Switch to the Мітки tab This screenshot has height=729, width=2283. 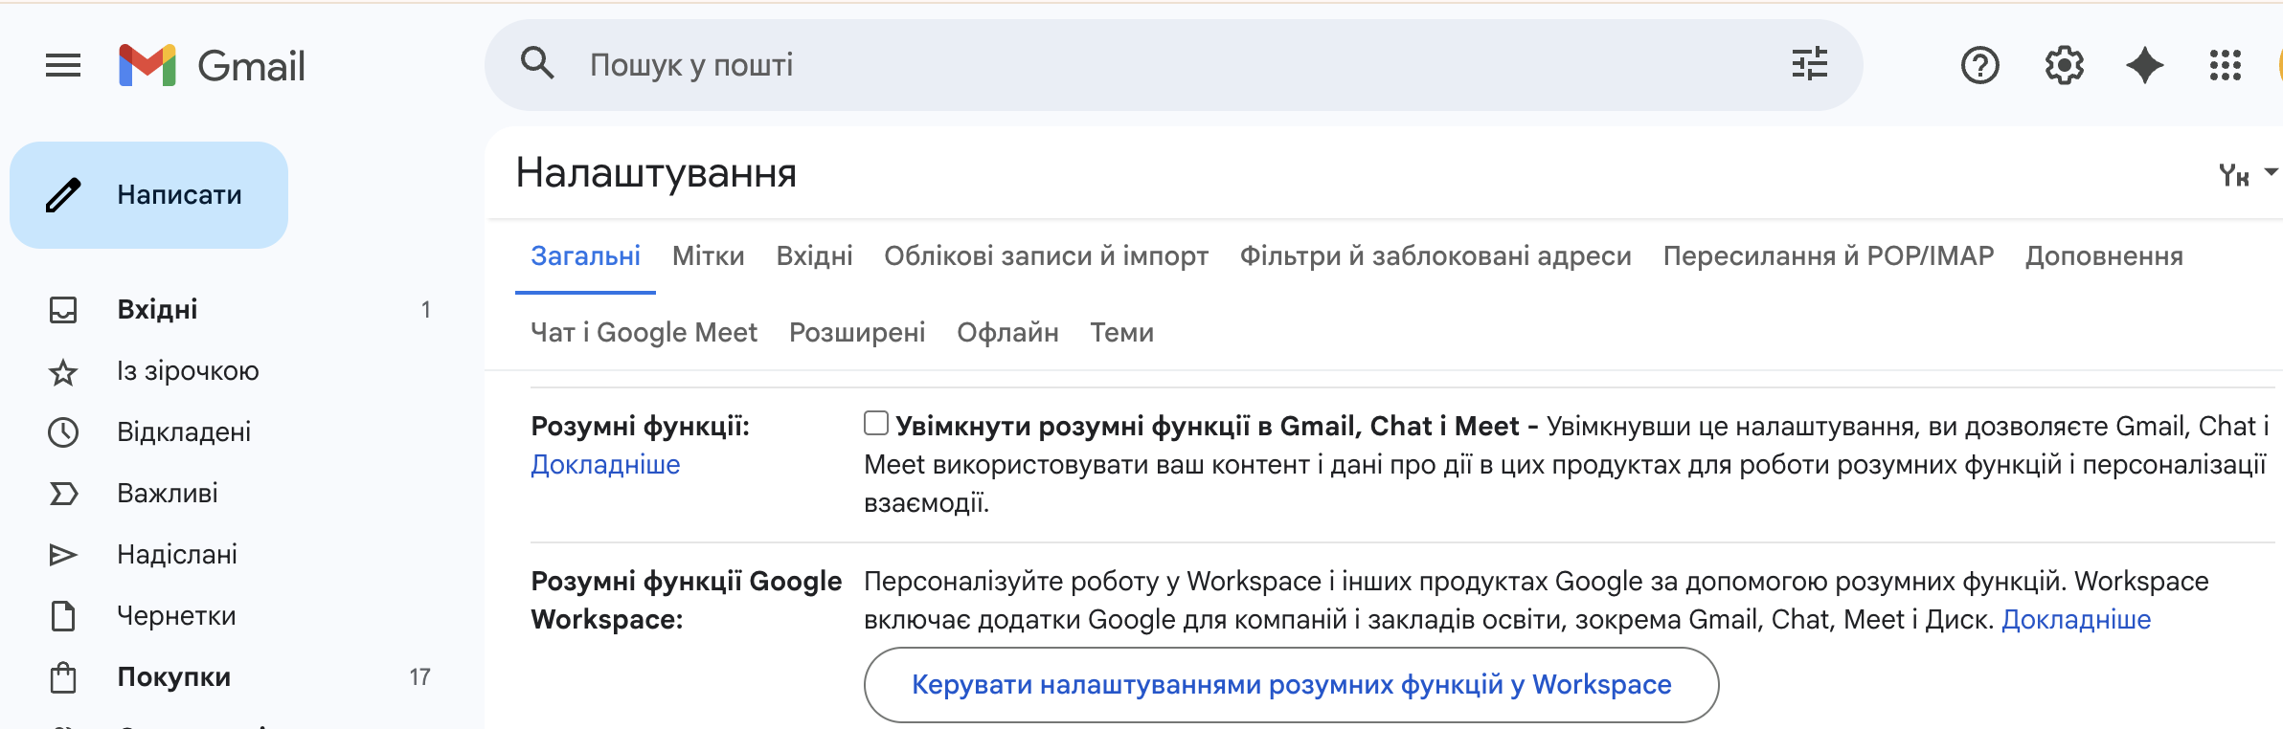coord(708,255)
